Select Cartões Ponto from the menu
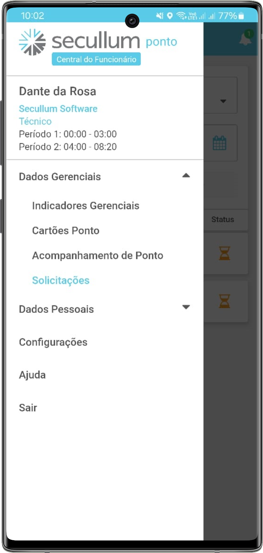263x553 pixels. [66, 230]
